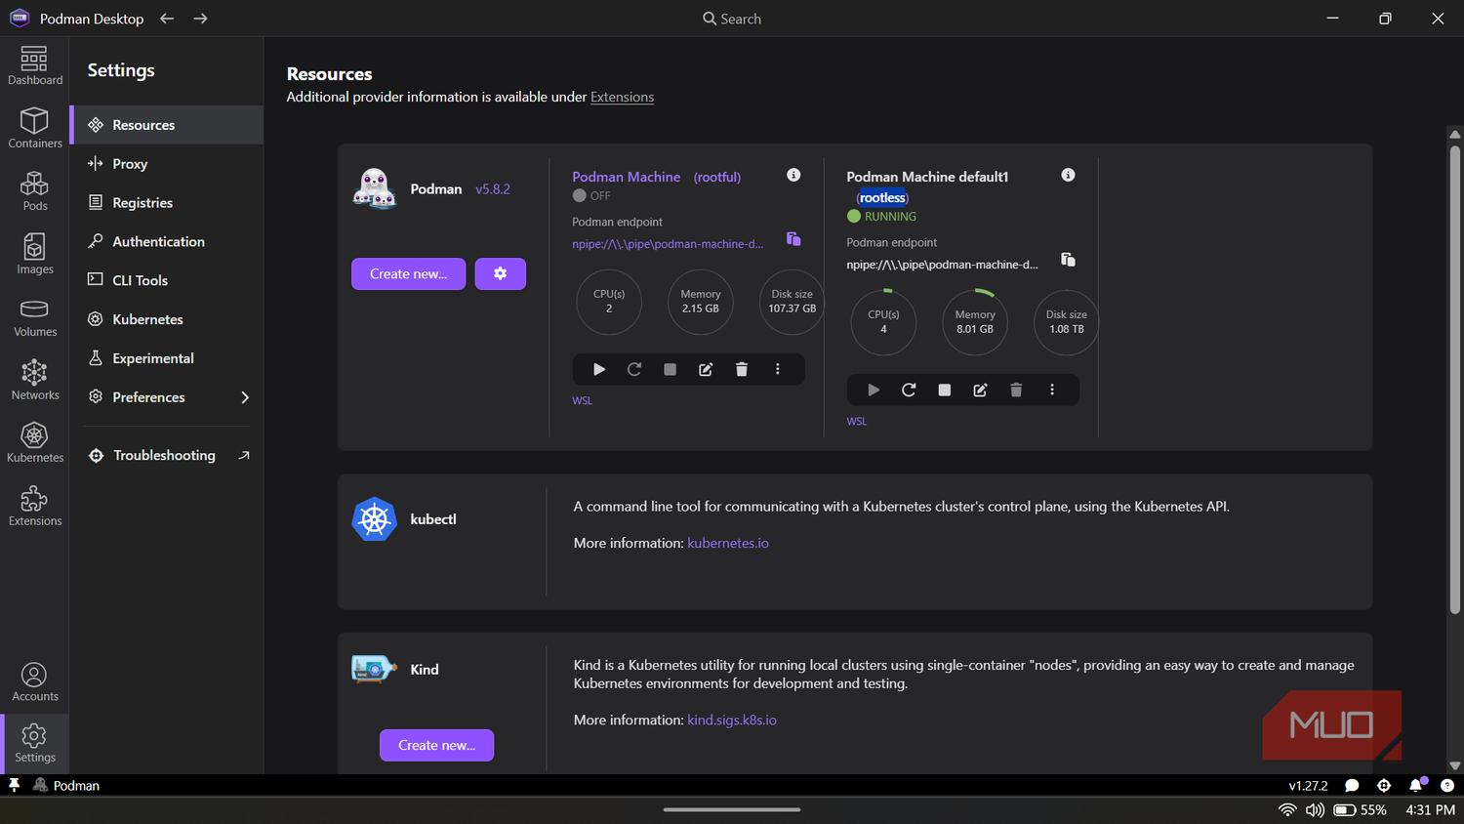Open the Troubleshooting page

tap(167, 455)
